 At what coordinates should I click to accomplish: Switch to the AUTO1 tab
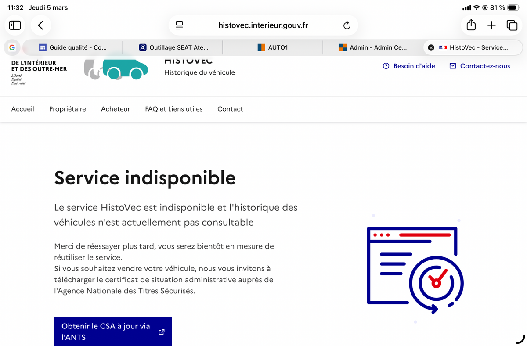click(x=273, y=47)
